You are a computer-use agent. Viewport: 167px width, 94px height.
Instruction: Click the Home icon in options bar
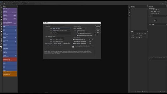point(2,4)
